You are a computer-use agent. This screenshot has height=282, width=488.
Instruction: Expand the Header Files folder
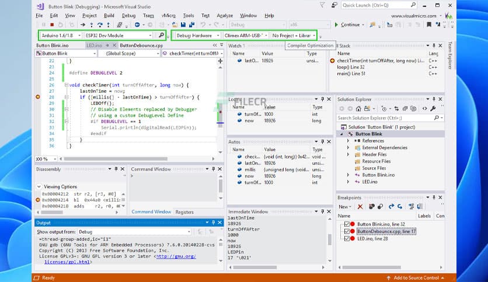[348, 154]
